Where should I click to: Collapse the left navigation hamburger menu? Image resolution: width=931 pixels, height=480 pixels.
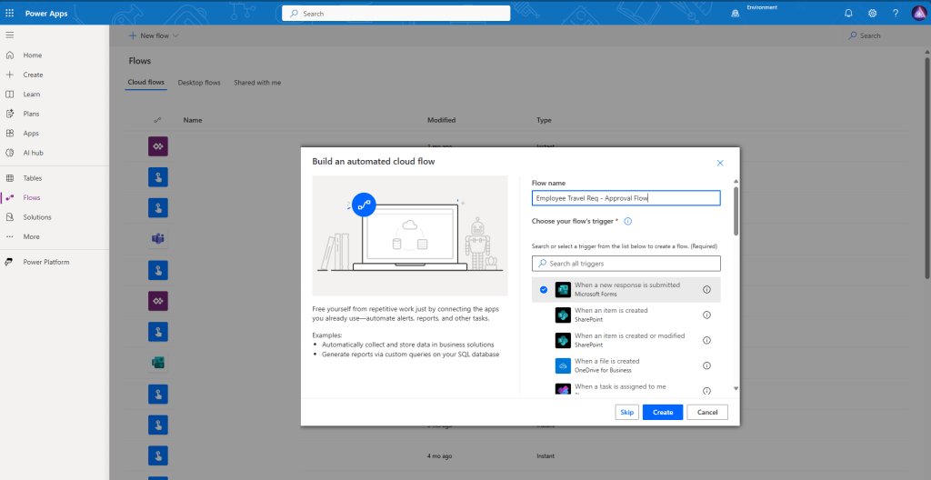coord(10,35)
